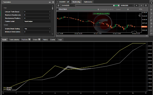Click current price tag on axis
153x95 pixels.
point(144,27)
